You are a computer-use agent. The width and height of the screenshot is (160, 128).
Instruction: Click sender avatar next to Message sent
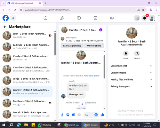click(63, 96)
